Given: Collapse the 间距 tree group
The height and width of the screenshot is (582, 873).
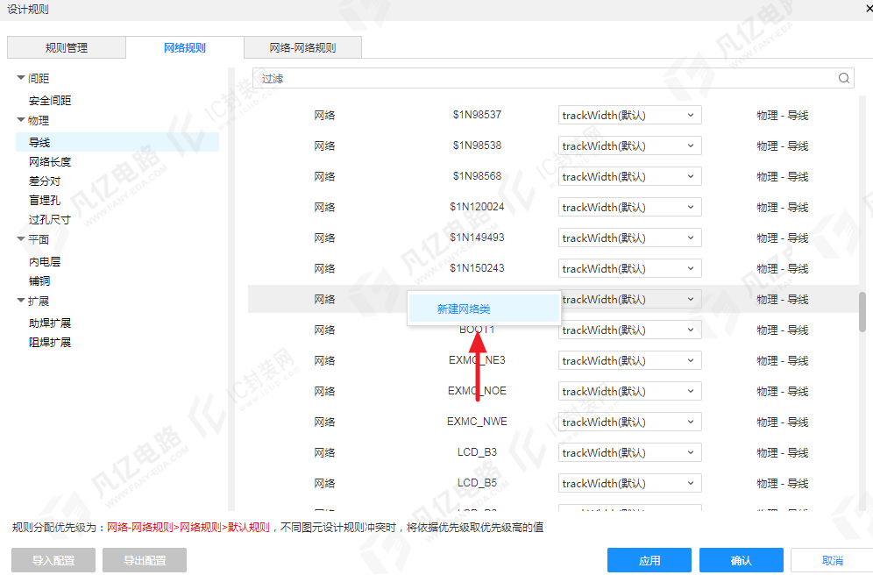Looking at the screenshot, I should [x=21, y=78].
